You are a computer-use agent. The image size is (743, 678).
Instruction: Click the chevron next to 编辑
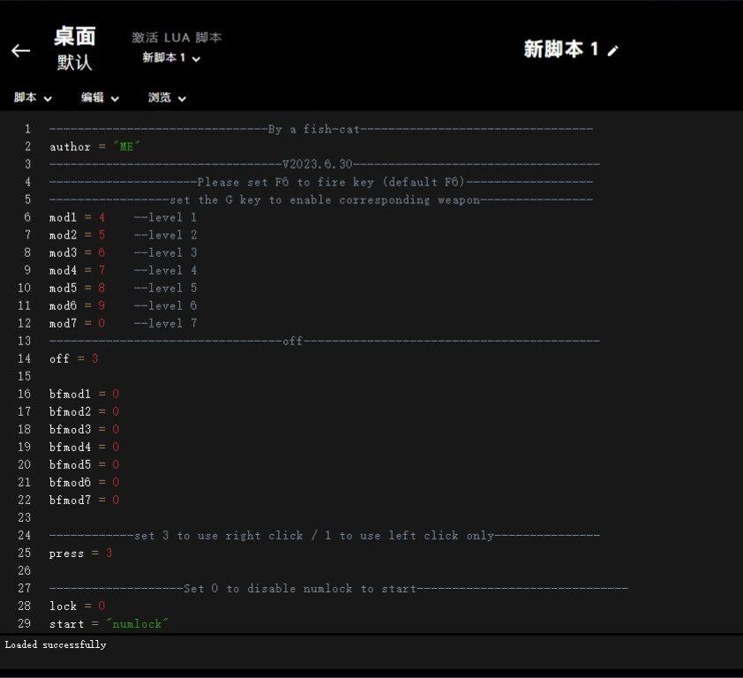115,99
